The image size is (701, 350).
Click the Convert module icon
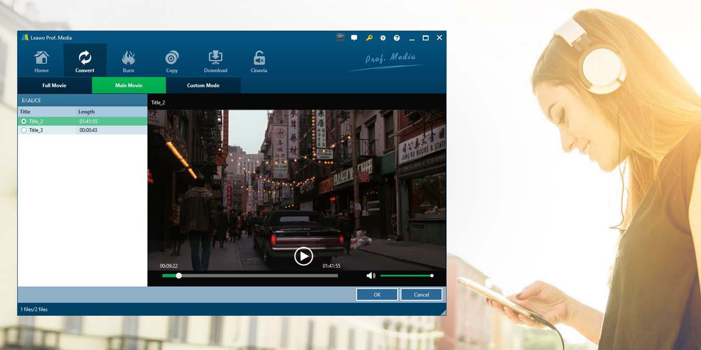coord(85,61)
